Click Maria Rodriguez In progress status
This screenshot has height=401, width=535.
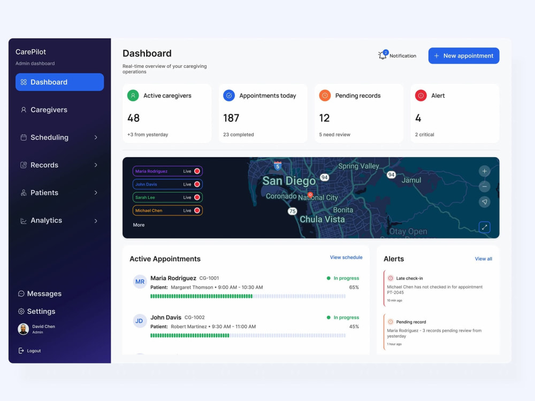(x=343, y=278)
